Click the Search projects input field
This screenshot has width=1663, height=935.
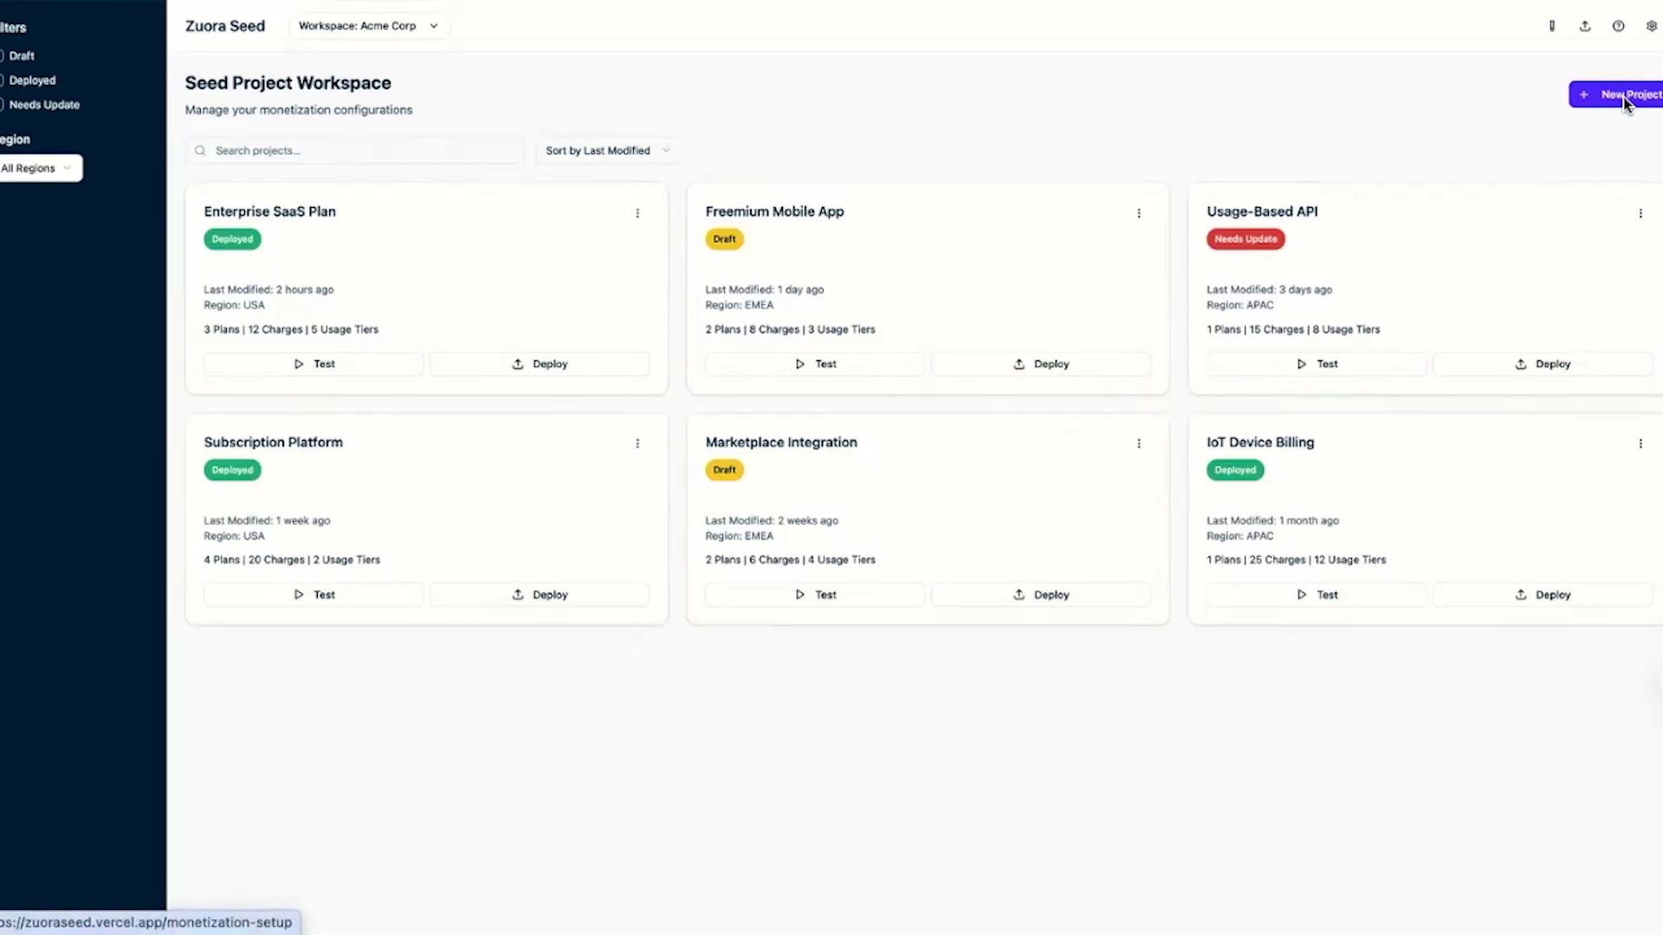point(355,151)
